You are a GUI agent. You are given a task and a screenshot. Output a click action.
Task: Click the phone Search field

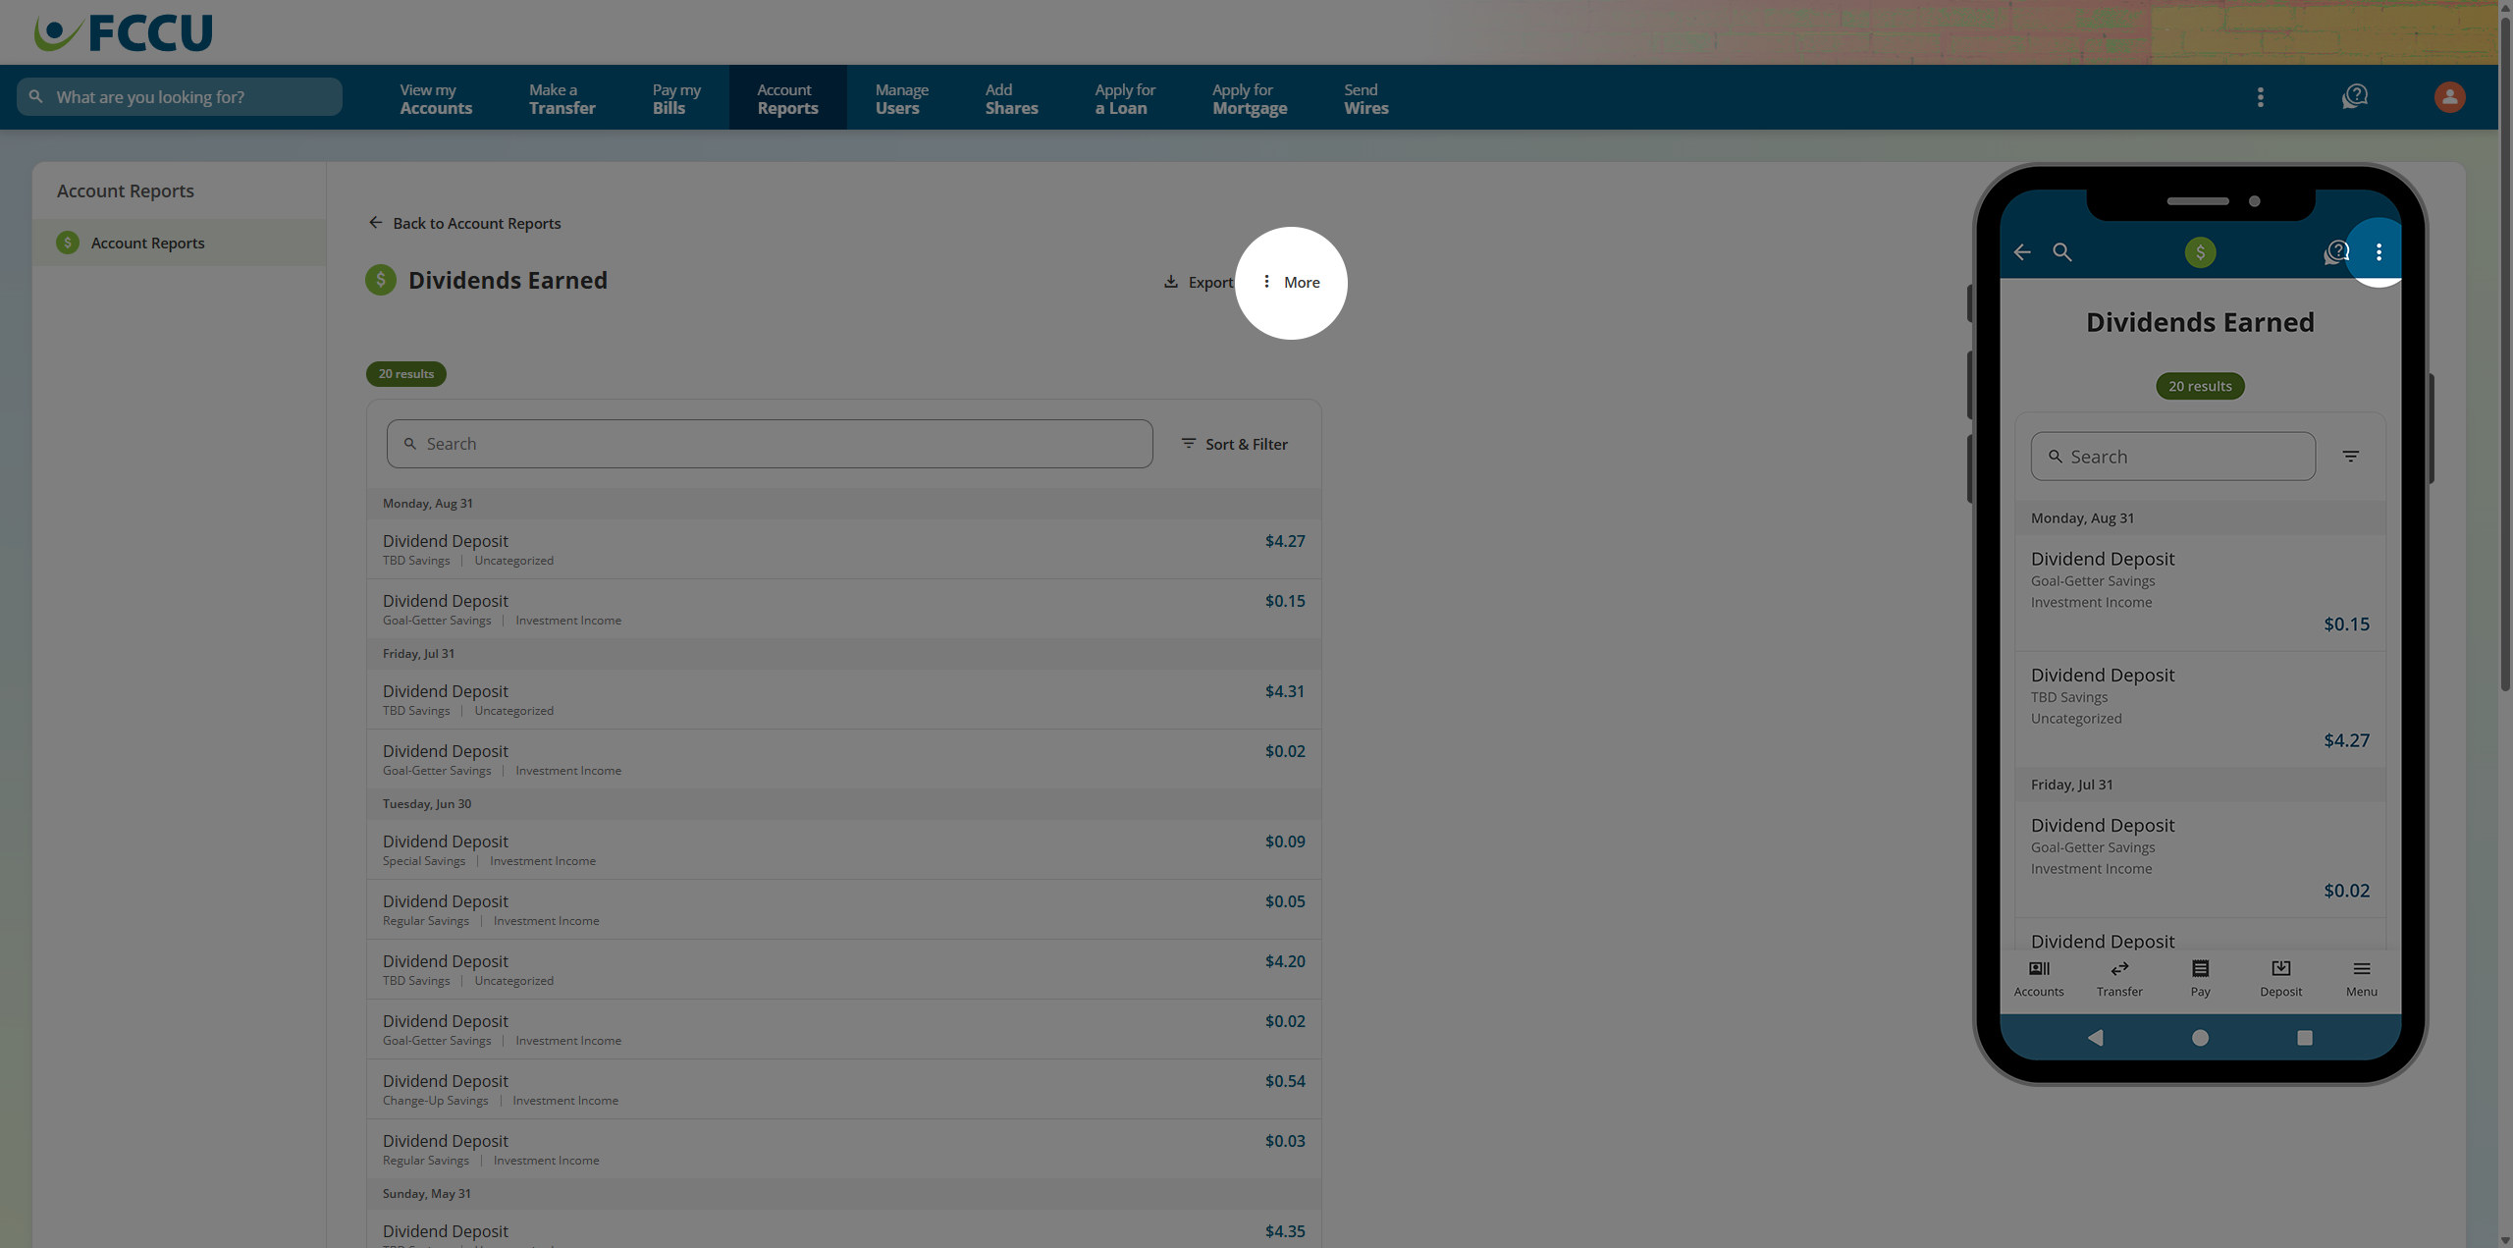coord(2172,457)
